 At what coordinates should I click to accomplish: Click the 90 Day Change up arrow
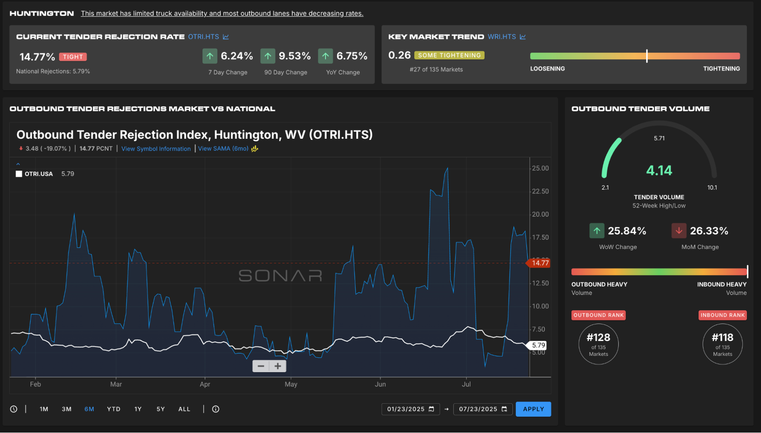[x=268, y=56]
